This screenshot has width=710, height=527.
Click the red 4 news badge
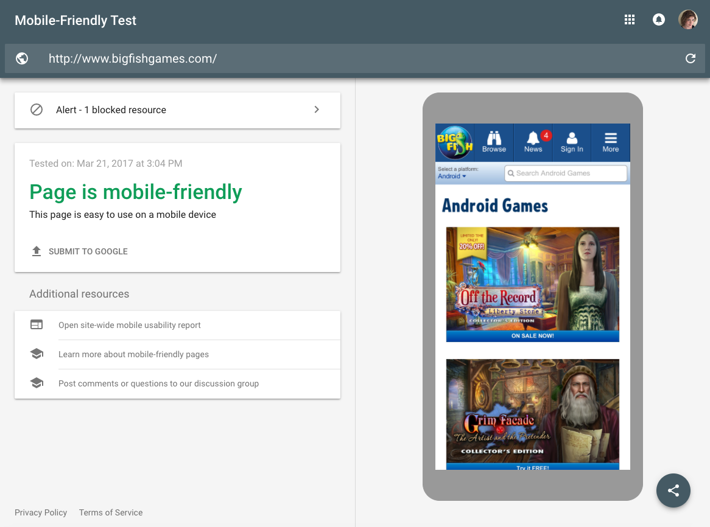tap(546, 135)
